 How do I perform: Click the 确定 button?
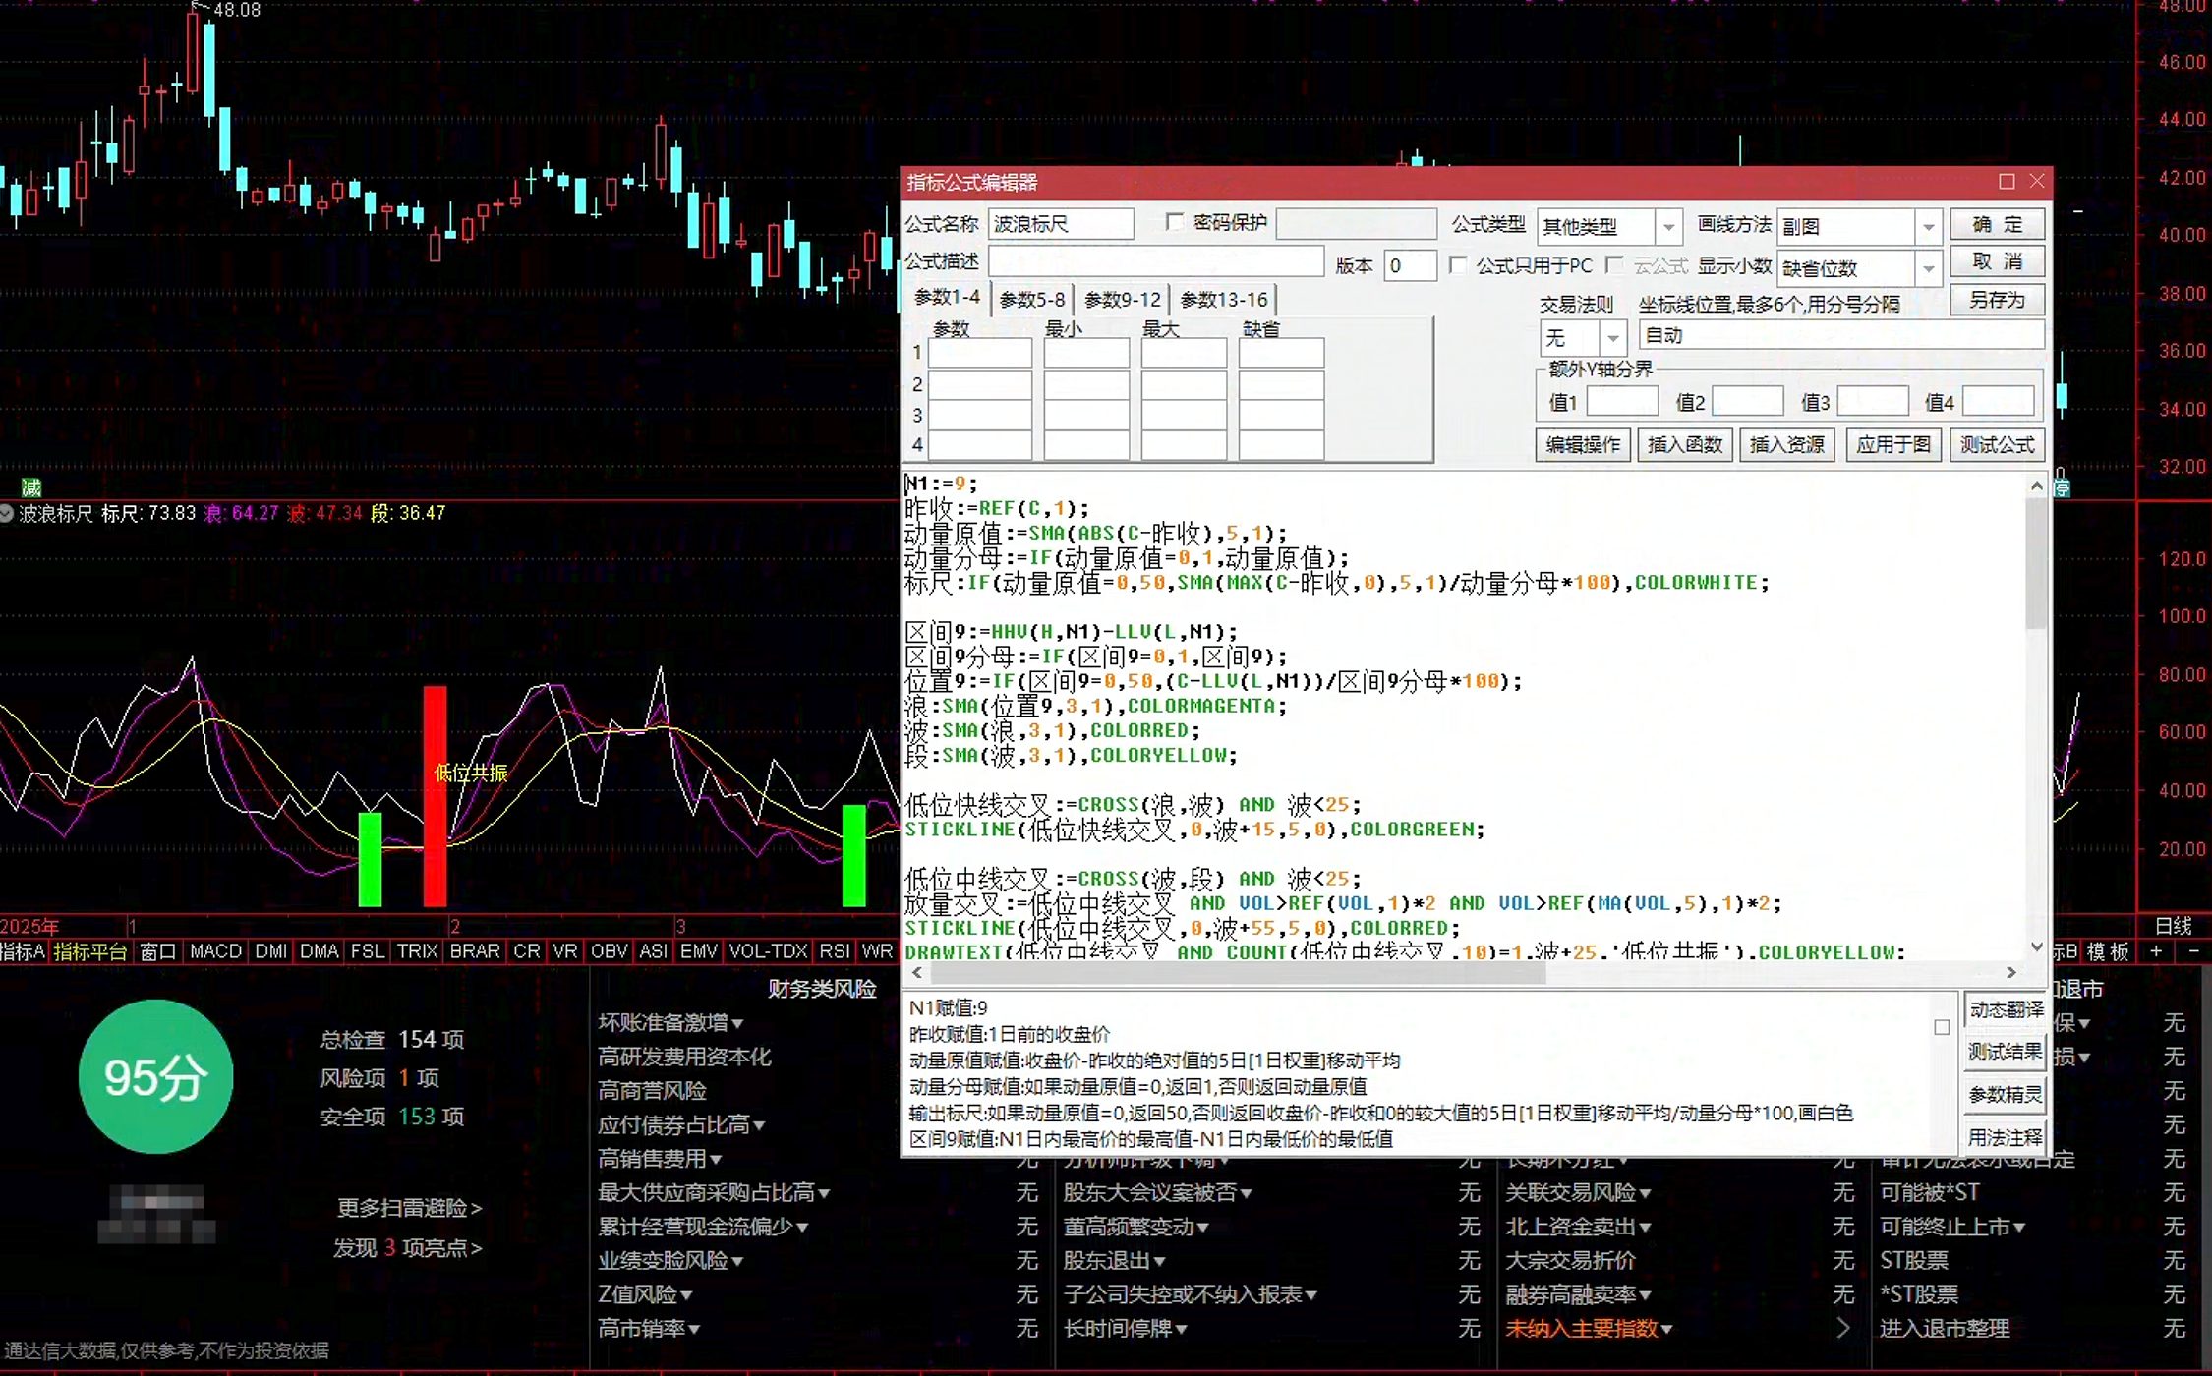coord(1998,225)
